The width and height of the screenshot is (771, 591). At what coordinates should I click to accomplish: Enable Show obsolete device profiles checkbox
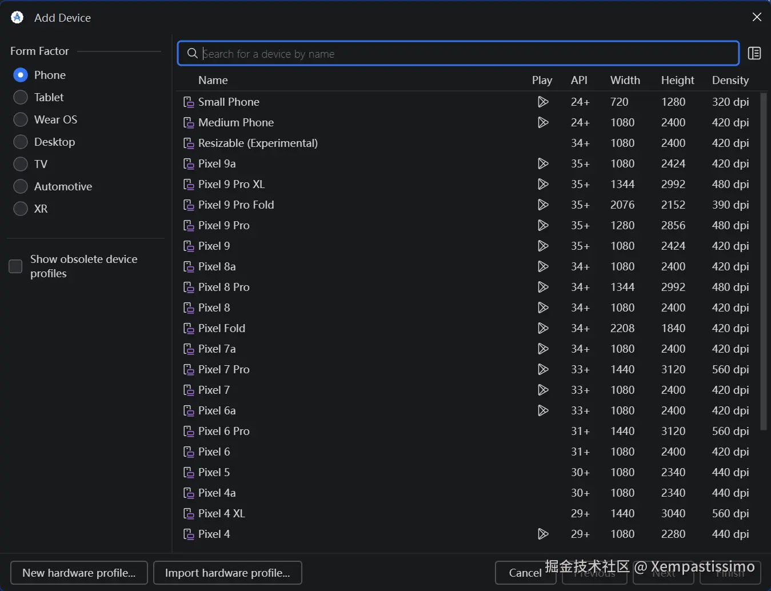point(15,266)
